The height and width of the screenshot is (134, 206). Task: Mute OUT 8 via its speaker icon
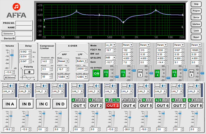(197, 86)
